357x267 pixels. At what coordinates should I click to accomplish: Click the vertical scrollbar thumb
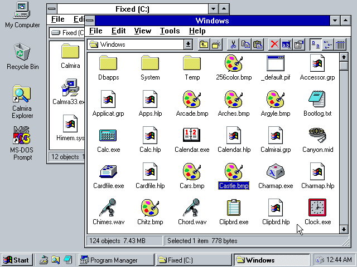point(344,66)
